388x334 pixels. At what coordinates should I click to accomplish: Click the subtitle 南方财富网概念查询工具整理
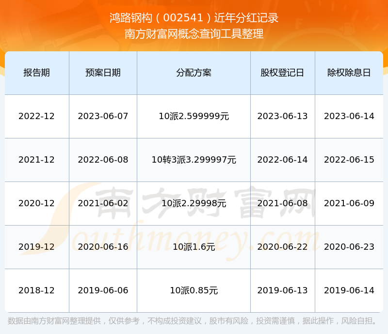click(x=194, y=34)
